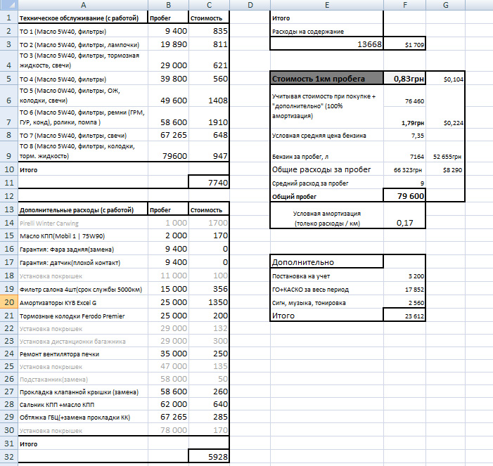Click the greyed 'Pirelli Winter Carwing' cell
Screen dimensions: 493x466
pos(82,223)
